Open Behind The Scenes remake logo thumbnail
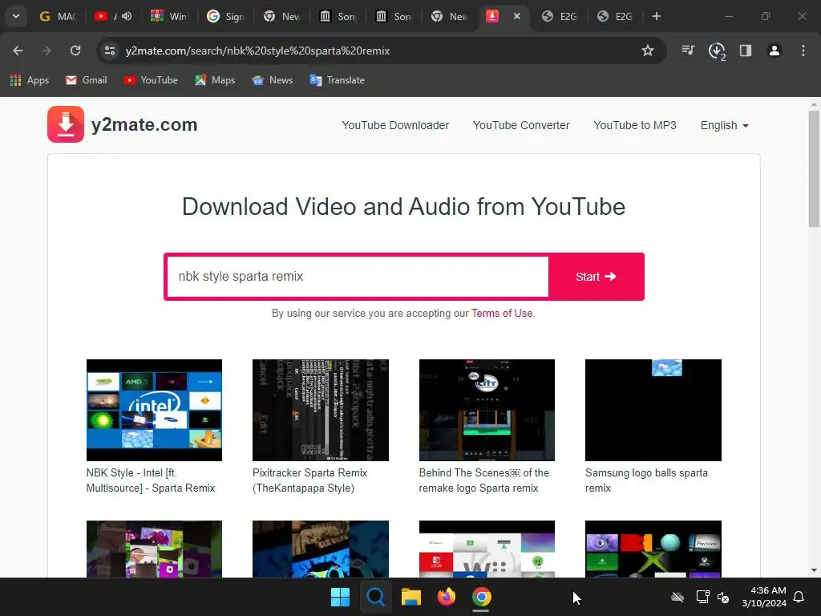The image size is (821, 616). 487,410
